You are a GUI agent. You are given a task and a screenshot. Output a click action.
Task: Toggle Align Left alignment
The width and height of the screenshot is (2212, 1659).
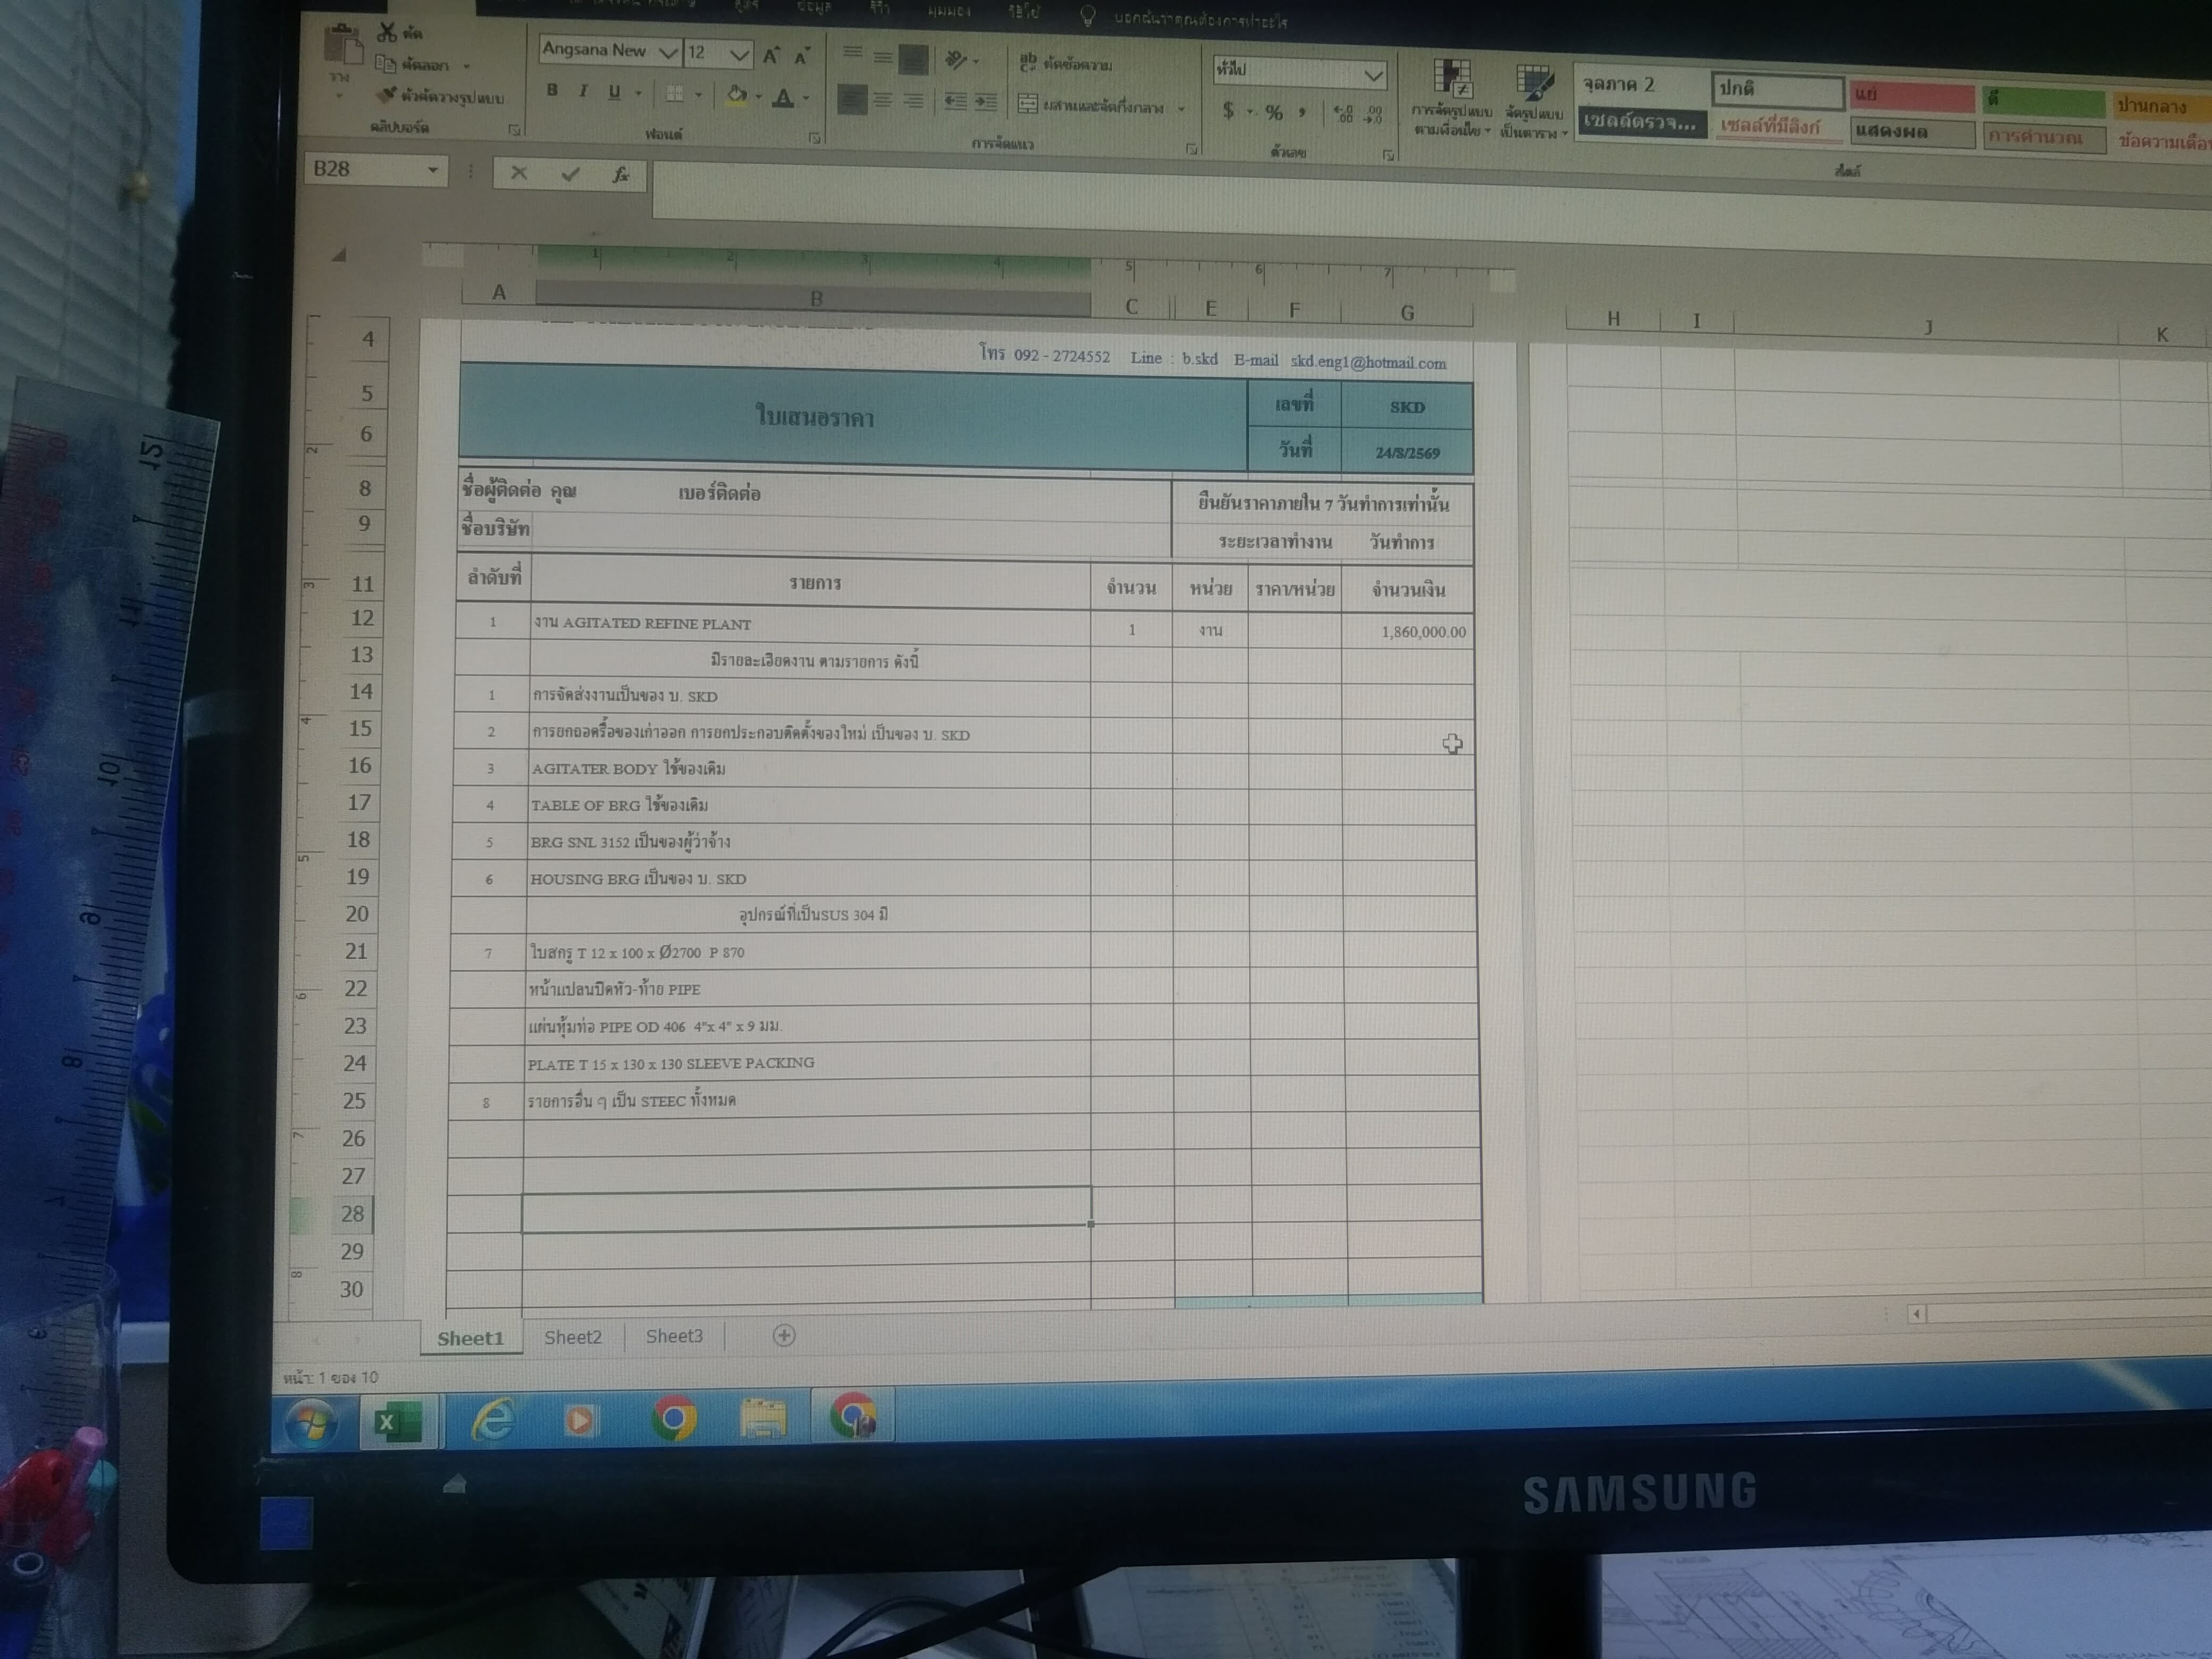click(852, 99)
